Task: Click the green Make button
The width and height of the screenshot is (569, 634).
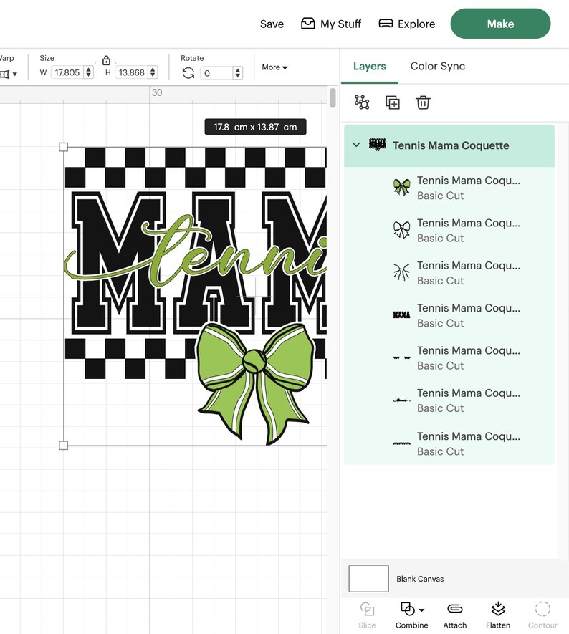Action: pyautogui.click(x=500, y=24)
